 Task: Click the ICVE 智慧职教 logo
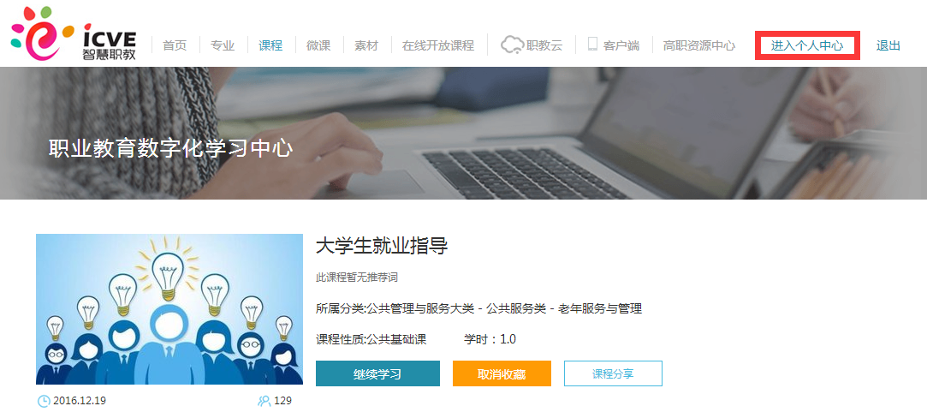click(x=74, y=34)
